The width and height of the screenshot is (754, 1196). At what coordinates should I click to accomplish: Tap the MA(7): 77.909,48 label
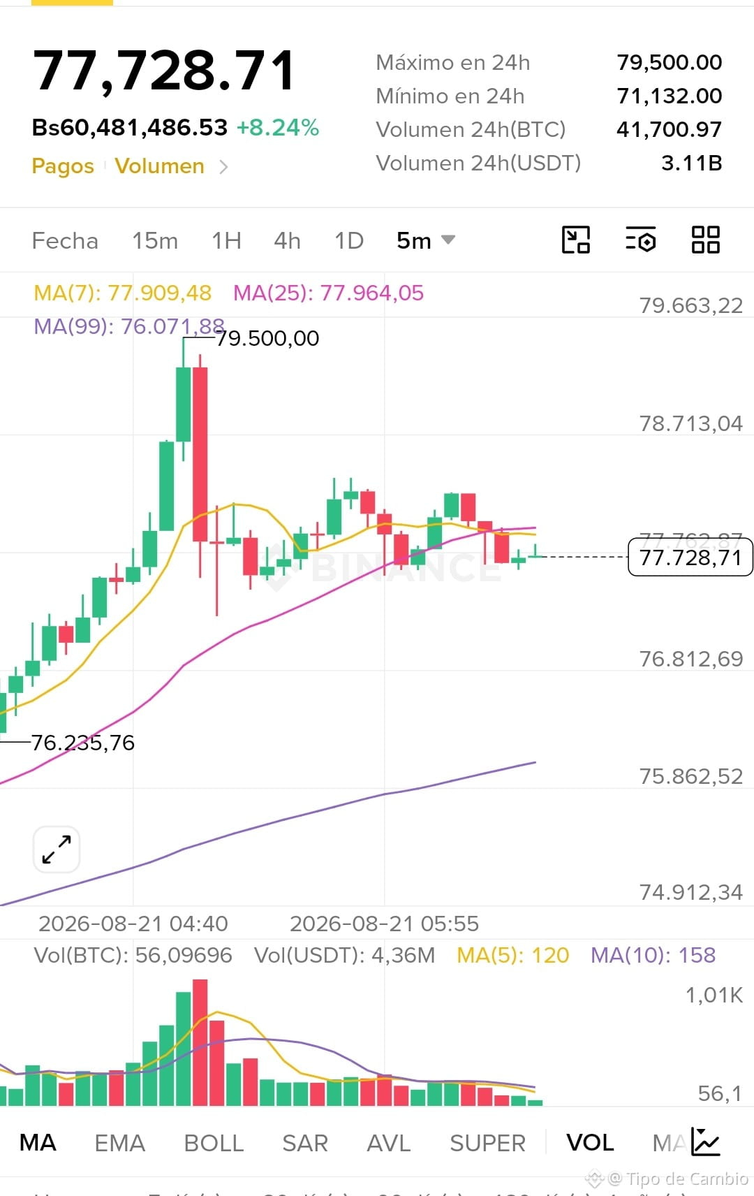click(x=122, y=293)
